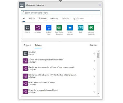This screenshot has height=103, width=123.
Task: Click the Choose an operation header icon
Action: (22, 5)
